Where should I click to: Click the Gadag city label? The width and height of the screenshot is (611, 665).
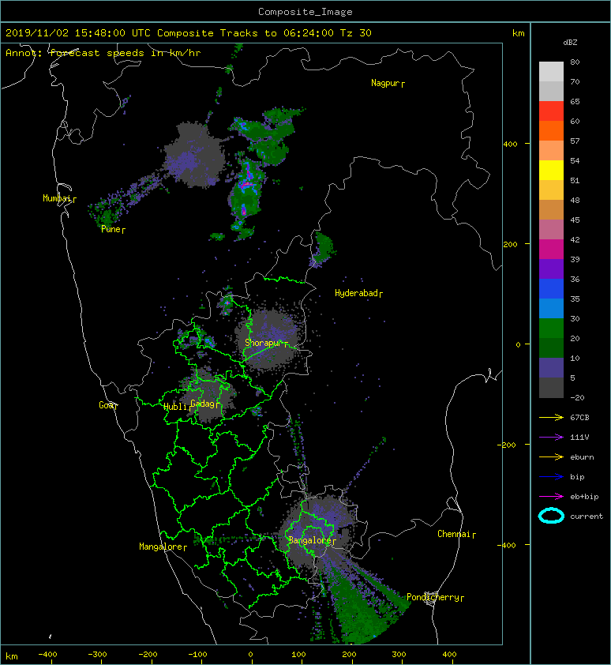203,404
